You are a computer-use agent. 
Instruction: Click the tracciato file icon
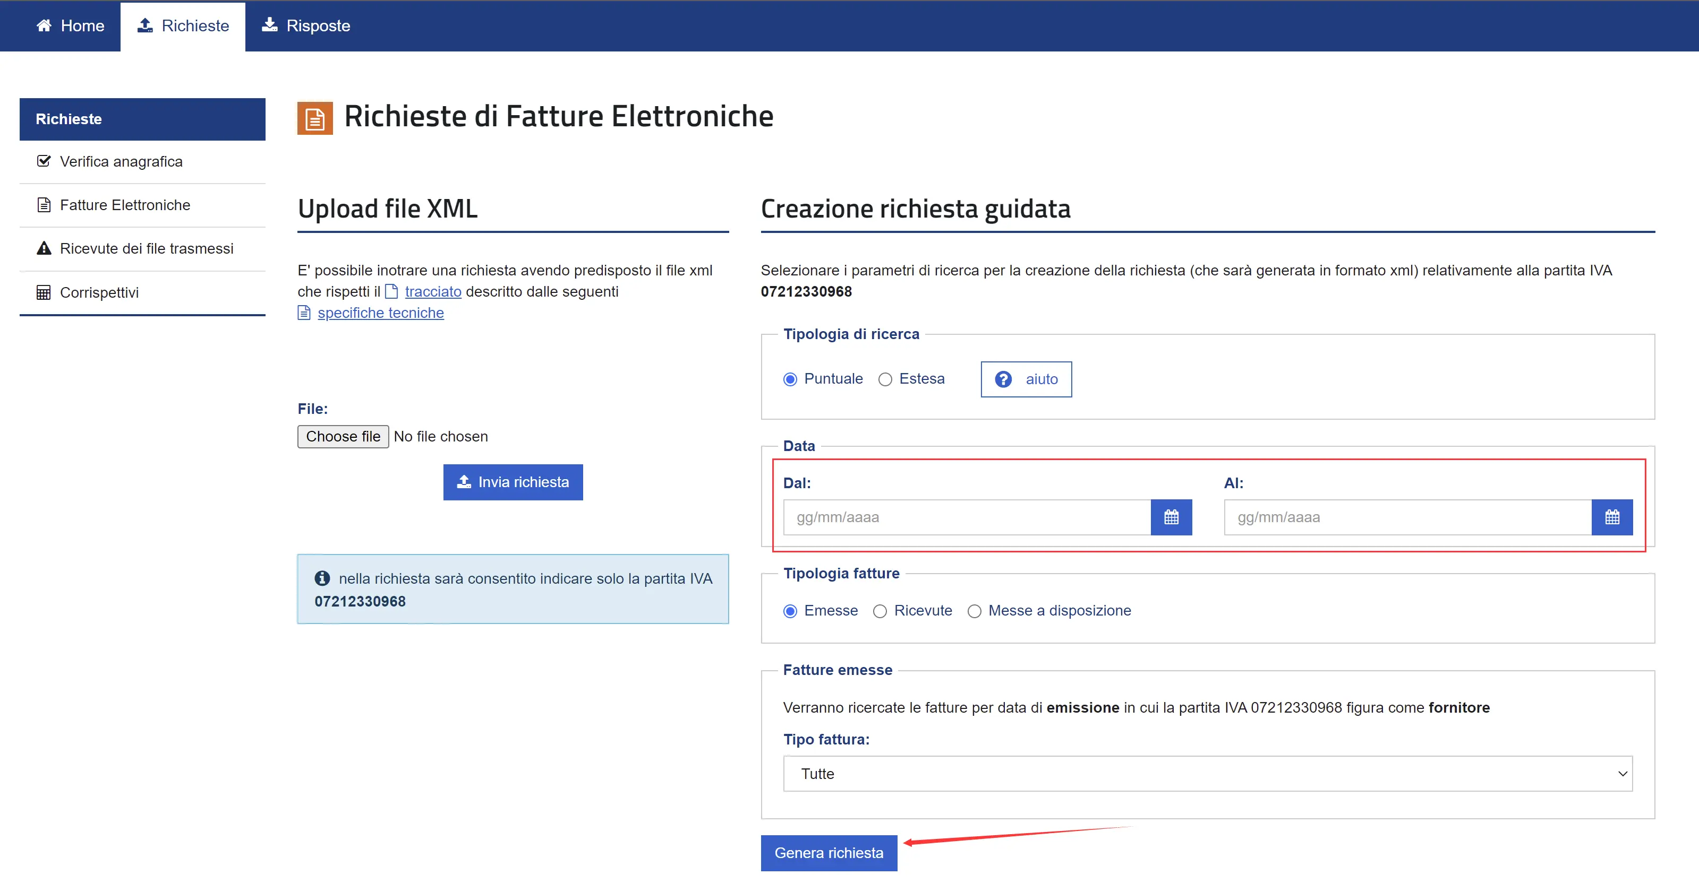click(x=391, y=291)
